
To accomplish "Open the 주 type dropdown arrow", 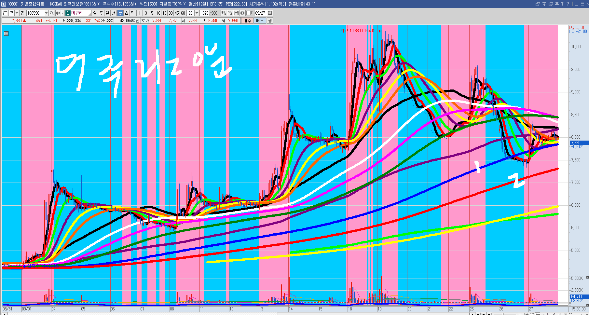I will click(x=17, y=13).
